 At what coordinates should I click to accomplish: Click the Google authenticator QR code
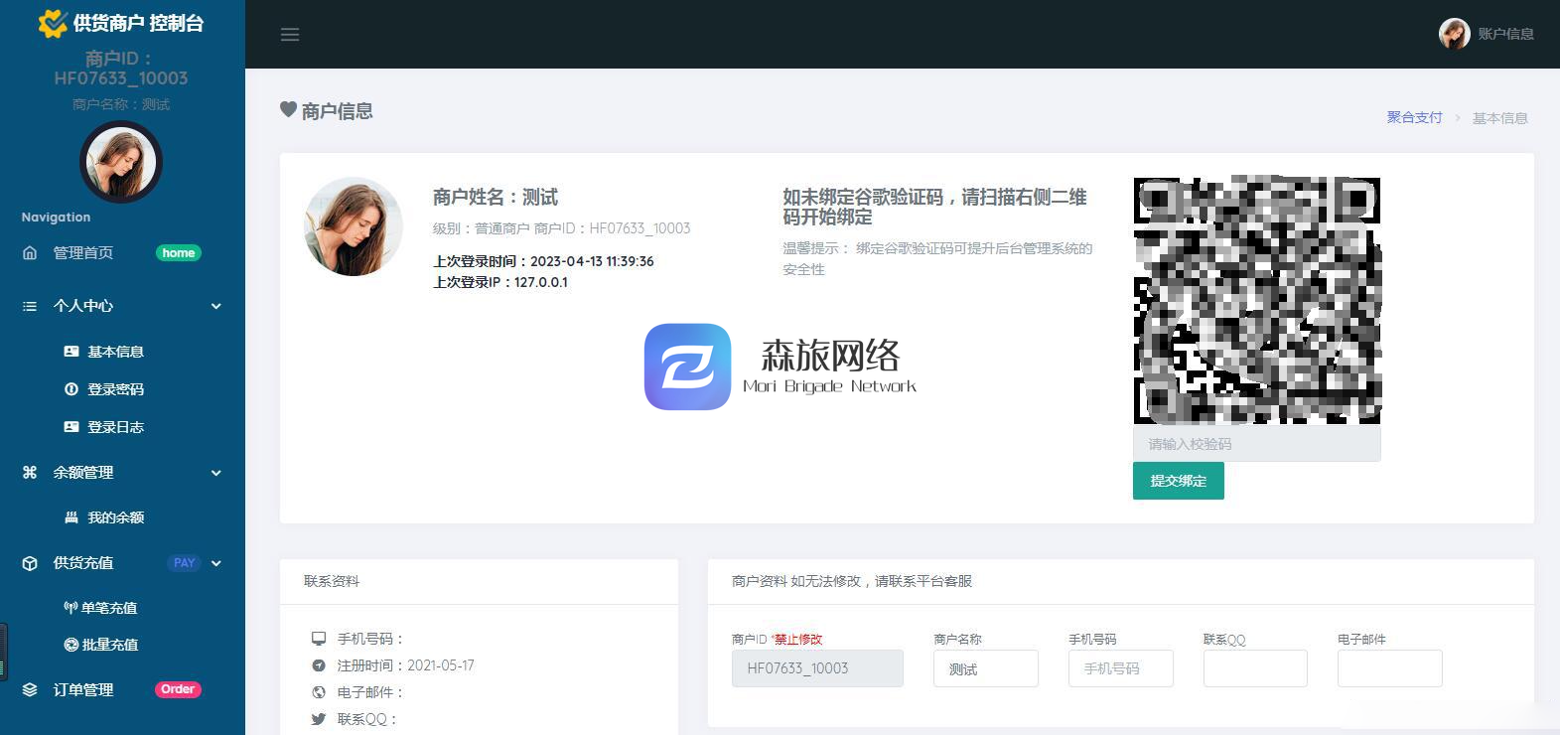coord(1257,300)
